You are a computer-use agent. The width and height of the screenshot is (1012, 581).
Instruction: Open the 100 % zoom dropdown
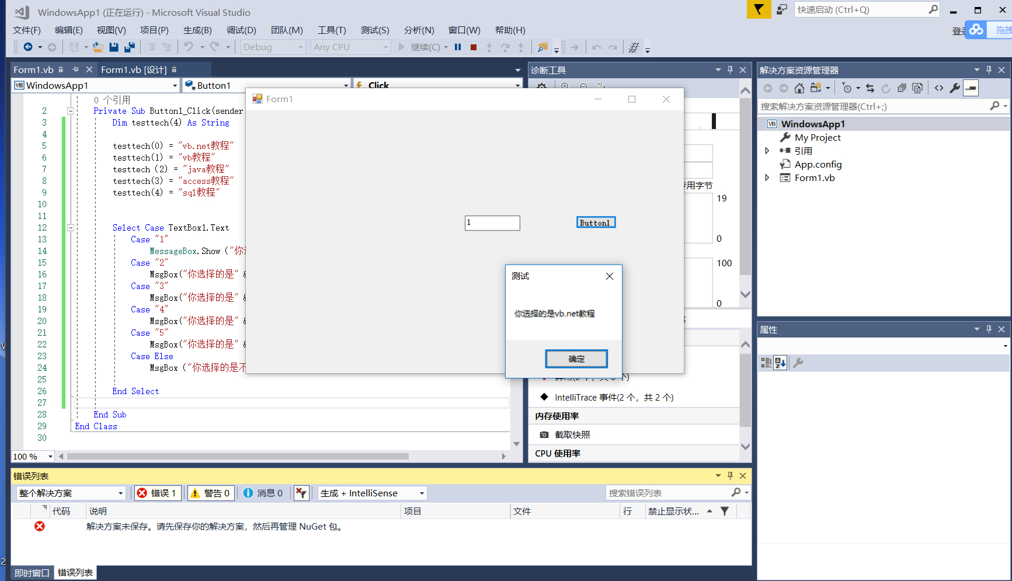tap(51, 456)
